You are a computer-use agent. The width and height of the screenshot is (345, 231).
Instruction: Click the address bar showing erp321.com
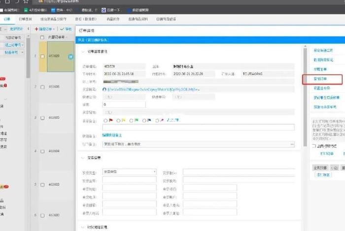(62, 1)
